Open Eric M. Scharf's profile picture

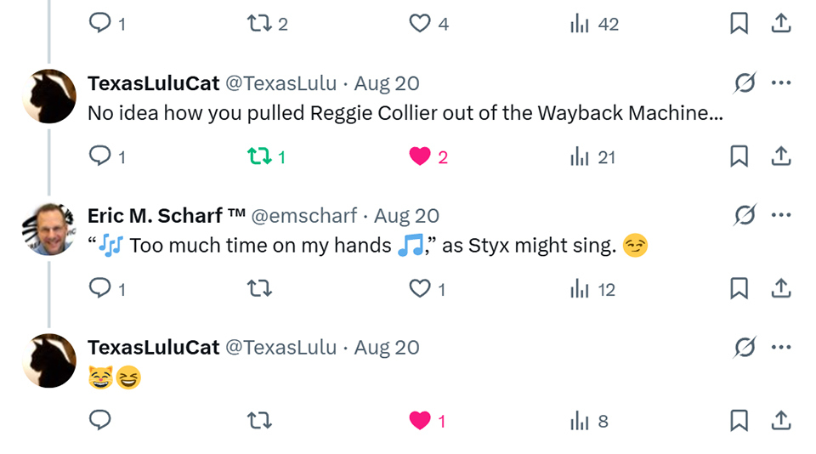(x=49, y=228)
